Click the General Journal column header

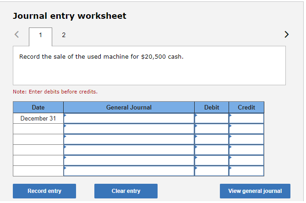coord(129,107)
